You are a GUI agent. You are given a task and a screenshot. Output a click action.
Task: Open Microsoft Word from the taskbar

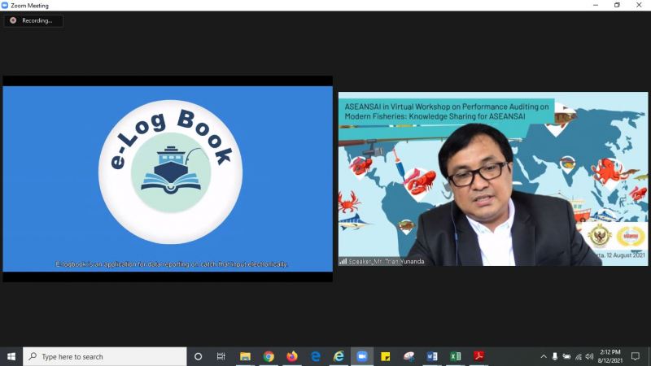(432, 356)
